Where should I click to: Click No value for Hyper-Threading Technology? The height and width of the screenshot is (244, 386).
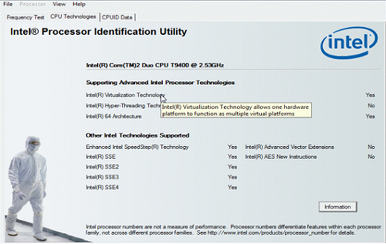click(x=371, y=106)
